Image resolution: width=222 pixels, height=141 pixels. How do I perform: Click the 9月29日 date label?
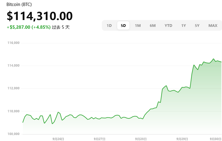coord(182,139)
